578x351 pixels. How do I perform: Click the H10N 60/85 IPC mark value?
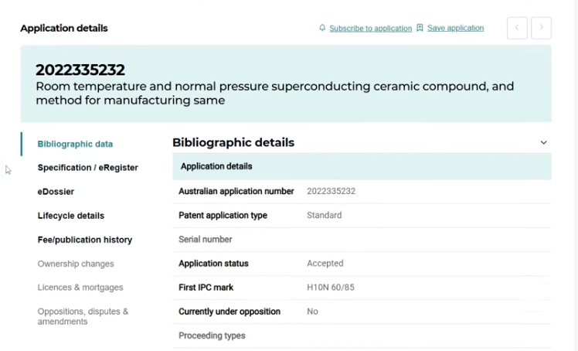[x=330, y=288]
